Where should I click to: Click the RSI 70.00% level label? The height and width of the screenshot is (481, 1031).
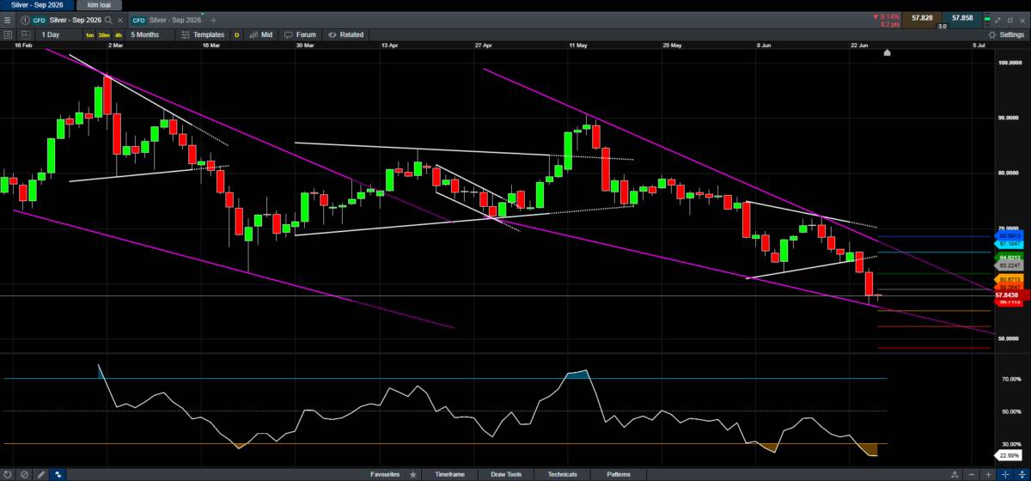[1010, 379]
